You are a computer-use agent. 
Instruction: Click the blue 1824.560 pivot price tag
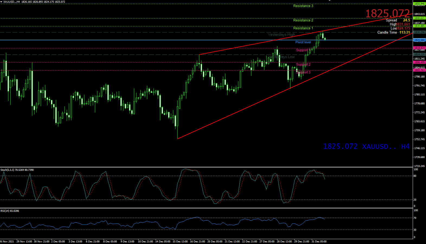pyautogui.click(x=419, y=40)
